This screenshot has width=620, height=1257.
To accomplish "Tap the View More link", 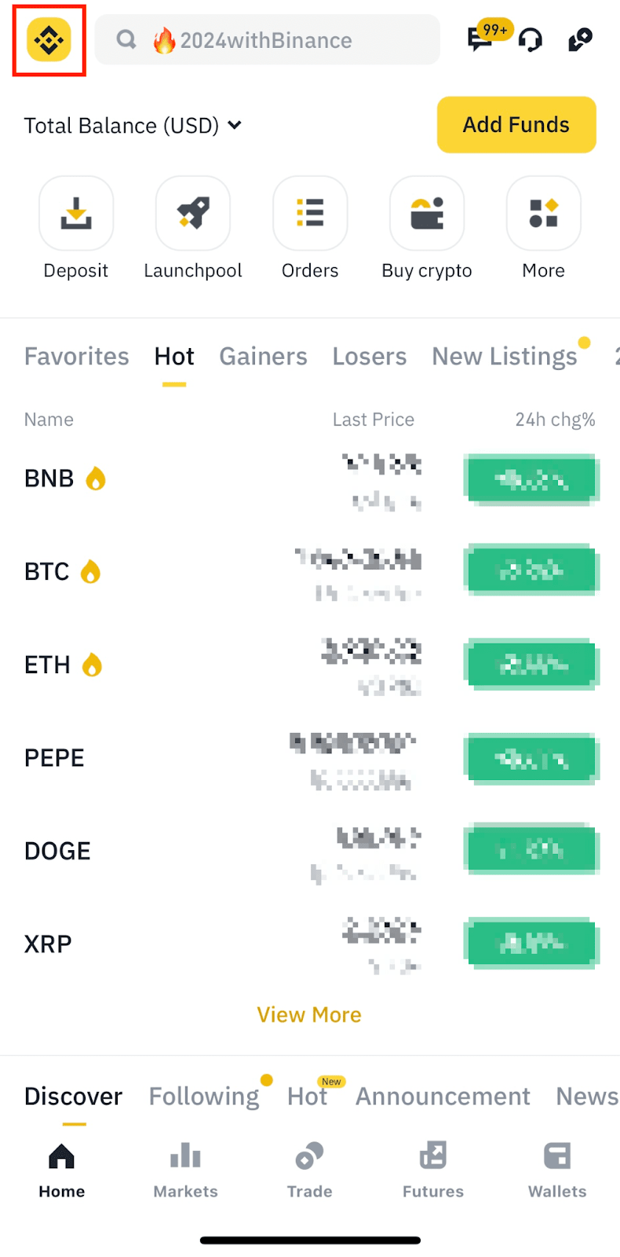I will coord(309,1015).
